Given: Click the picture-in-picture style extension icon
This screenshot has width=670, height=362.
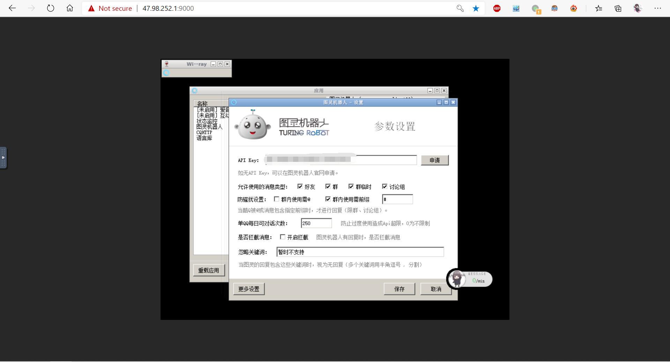Looking at the screenshot, I should click(516, 8).
